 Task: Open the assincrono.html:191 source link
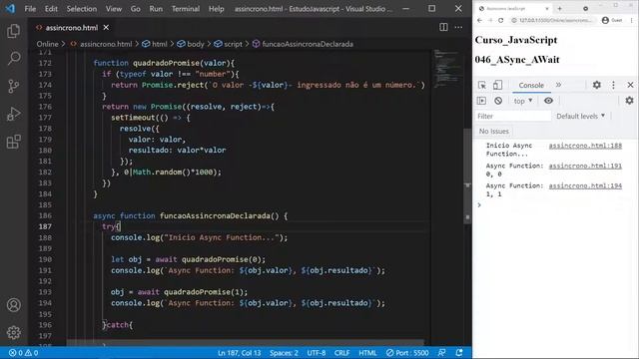point(585,166)
